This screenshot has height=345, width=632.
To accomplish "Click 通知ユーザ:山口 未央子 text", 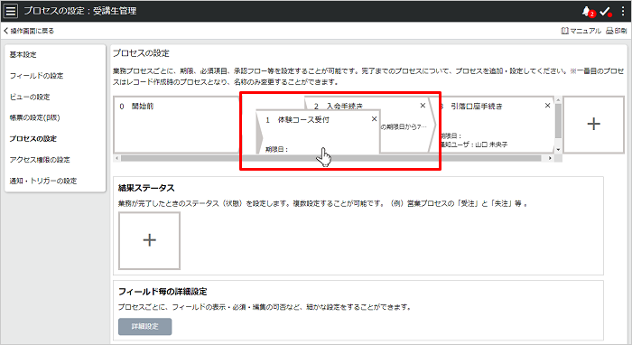I will 474,145.
